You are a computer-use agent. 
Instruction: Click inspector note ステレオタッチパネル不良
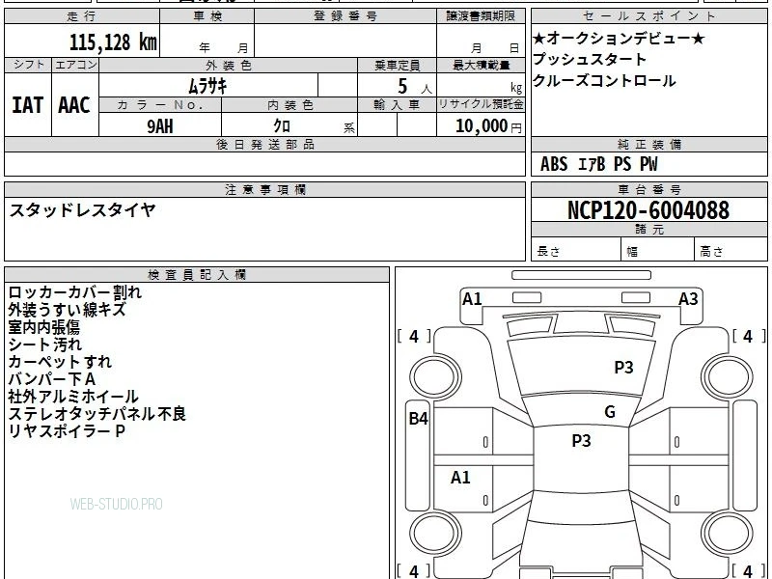[97, 414]
